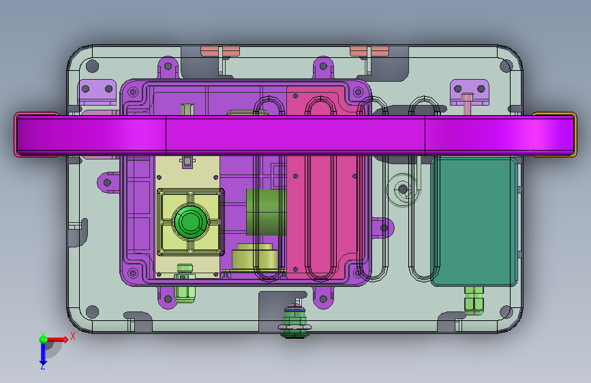
Task: Select the cable gland at bottom center edge
Action: (x=294, y=320)
